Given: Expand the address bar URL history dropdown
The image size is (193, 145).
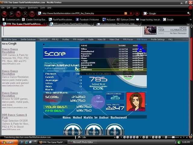Looking at the screenshot, I should tap(130, 14).
